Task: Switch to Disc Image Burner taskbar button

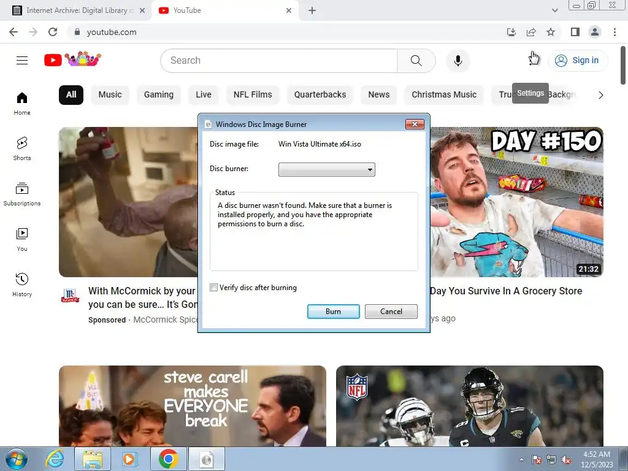Action: (207, 459)
